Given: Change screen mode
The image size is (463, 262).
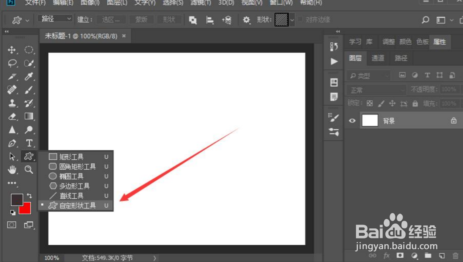Looking at the screenshot, I should coord(29,225).
